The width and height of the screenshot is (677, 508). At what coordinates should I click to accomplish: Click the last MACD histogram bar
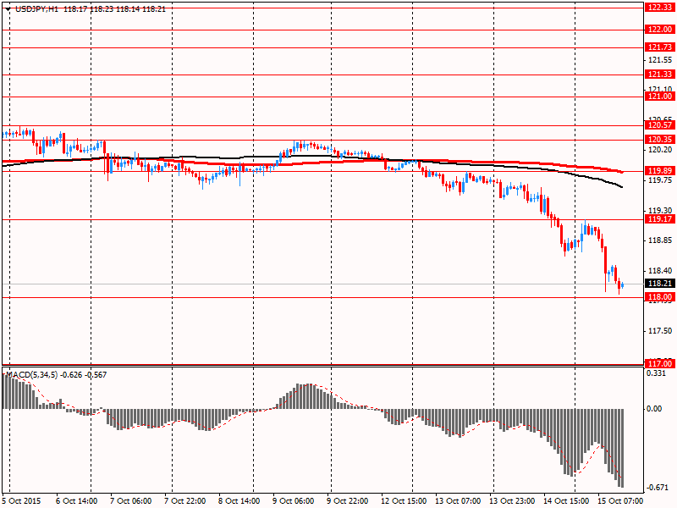tap(623, 449)
